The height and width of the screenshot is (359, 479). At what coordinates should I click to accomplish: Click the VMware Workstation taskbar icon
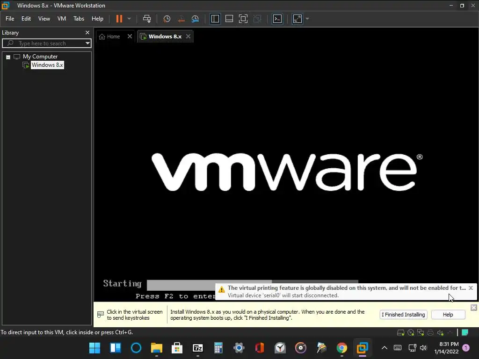coord(363,348)
